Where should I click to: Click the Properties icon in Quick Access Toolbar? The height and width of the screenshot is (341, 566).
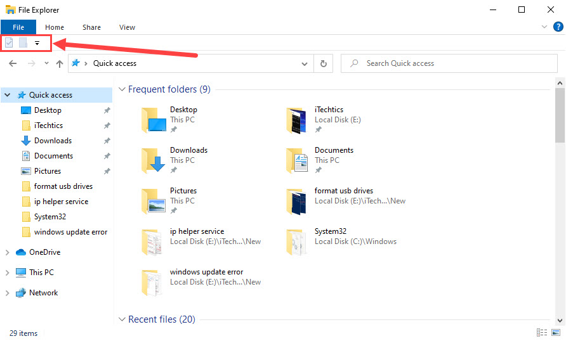pos(10,43)
